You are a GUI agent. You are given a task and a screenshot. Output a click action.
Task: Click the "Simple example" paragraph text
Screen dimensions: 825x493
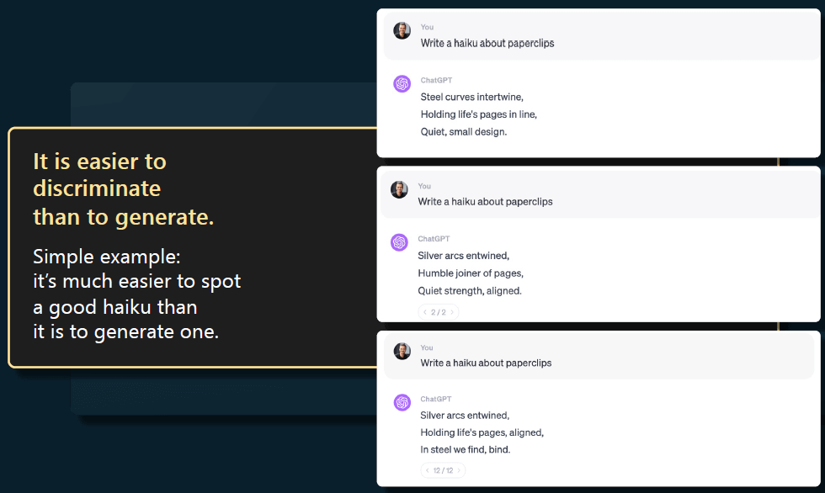tap(136, 294)
